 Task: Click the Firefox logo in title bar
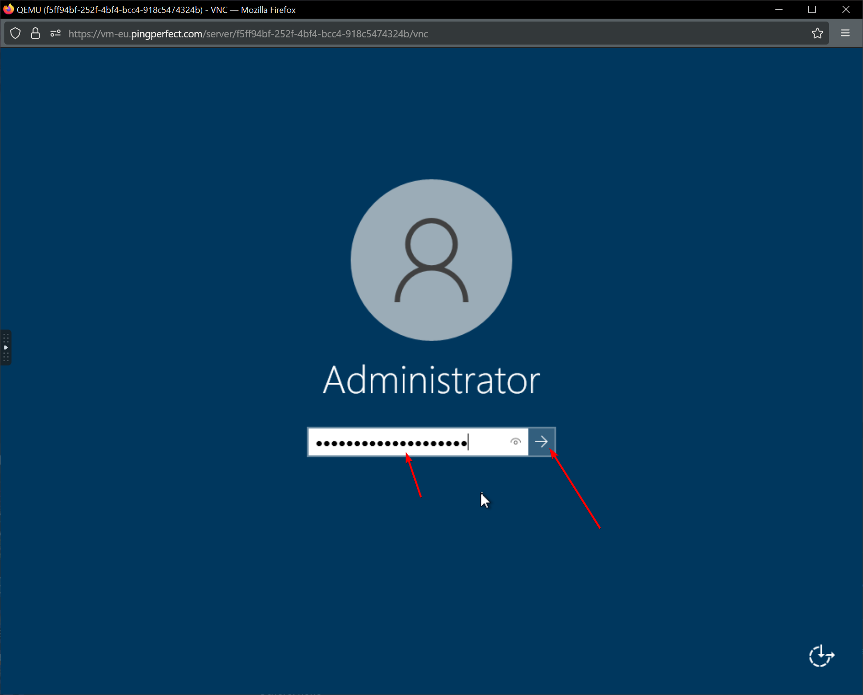coord(8,10)
